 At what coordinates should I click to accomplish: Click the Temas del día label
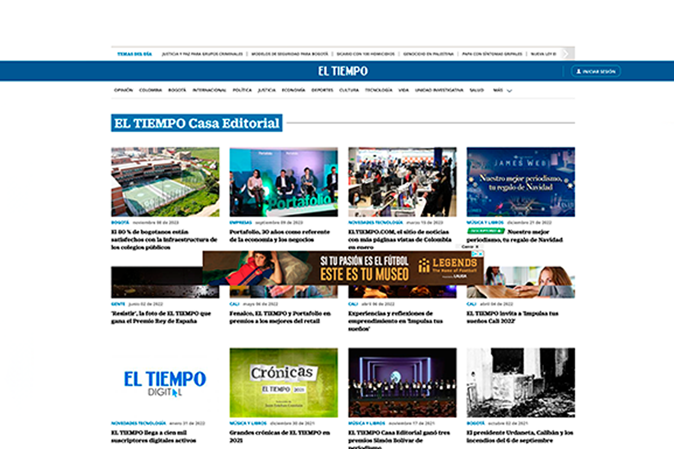point(134,54)
